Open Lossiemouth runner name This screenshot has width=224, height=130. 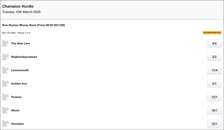click(x=20, y=70)
